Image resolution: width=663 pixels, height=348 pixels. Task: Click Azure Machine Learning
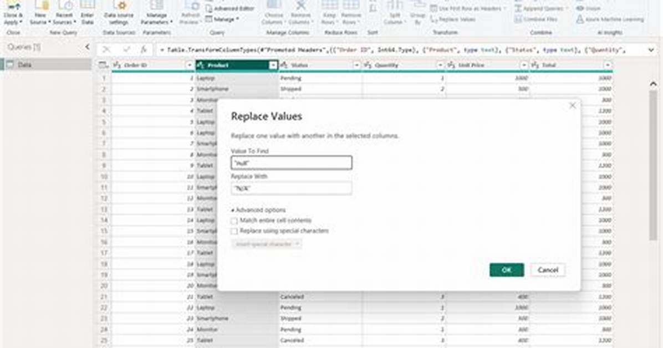tap(610, 19)
